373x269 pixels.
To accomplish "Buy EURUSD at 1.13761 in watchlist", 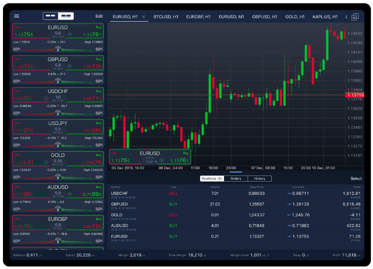I will [85, 31].
